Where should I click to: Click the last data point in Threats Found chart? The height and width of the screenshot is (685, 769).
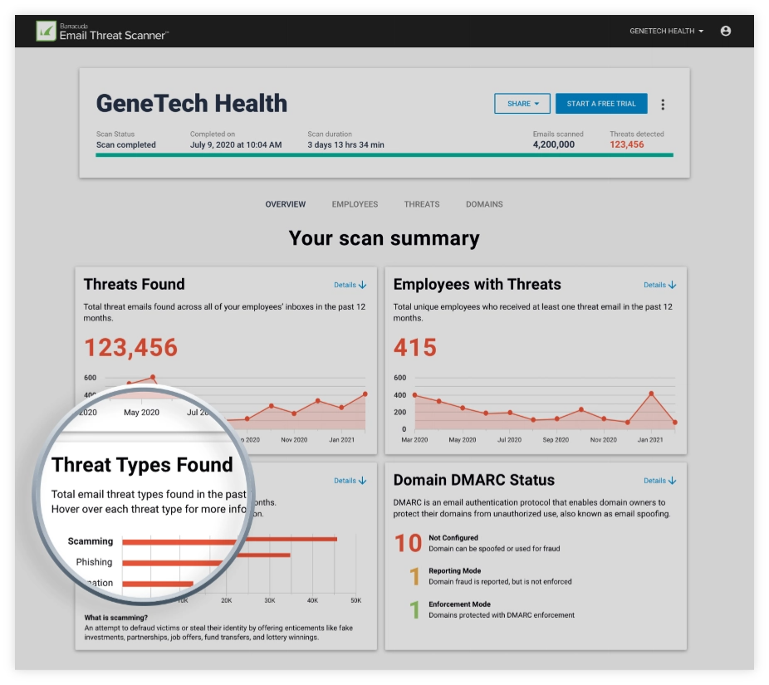click(365, 394)
